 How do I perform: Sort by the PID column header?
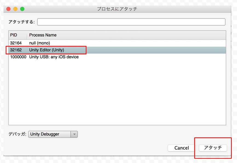[x=18, y=35]
